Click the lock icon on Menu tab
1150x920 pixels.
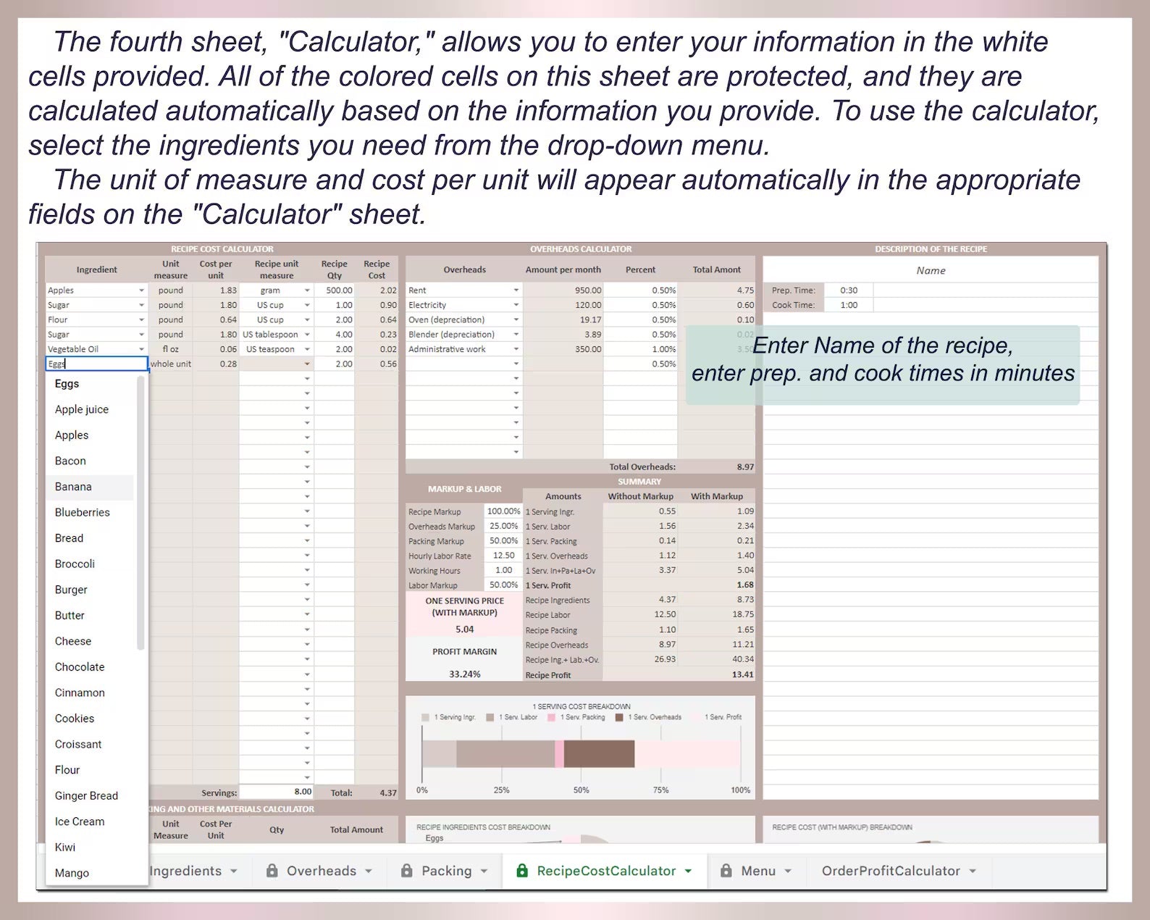pos(726,871)
